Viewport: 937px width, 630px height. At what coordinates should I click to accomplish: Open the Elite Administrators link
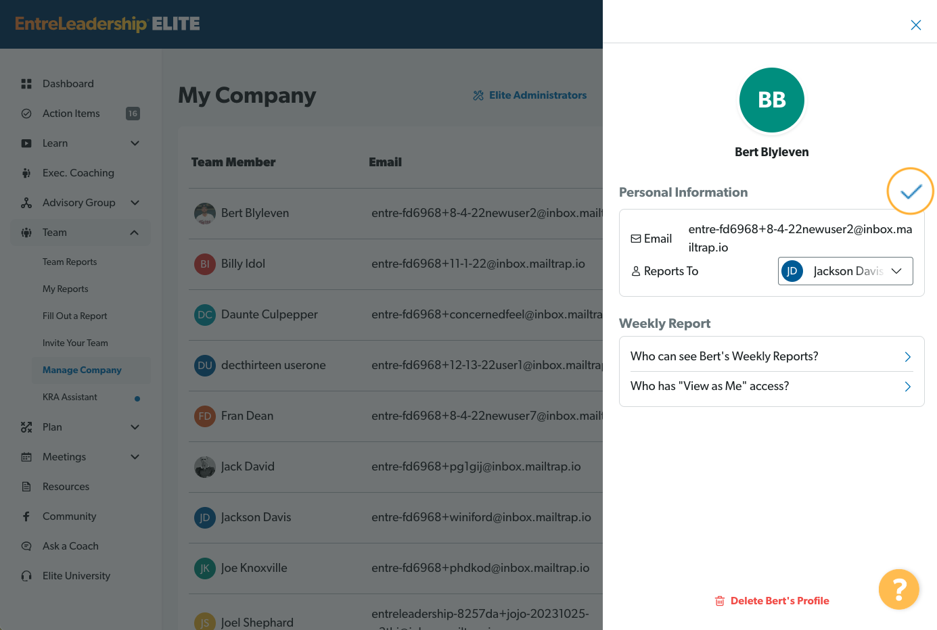click(530, 95)
